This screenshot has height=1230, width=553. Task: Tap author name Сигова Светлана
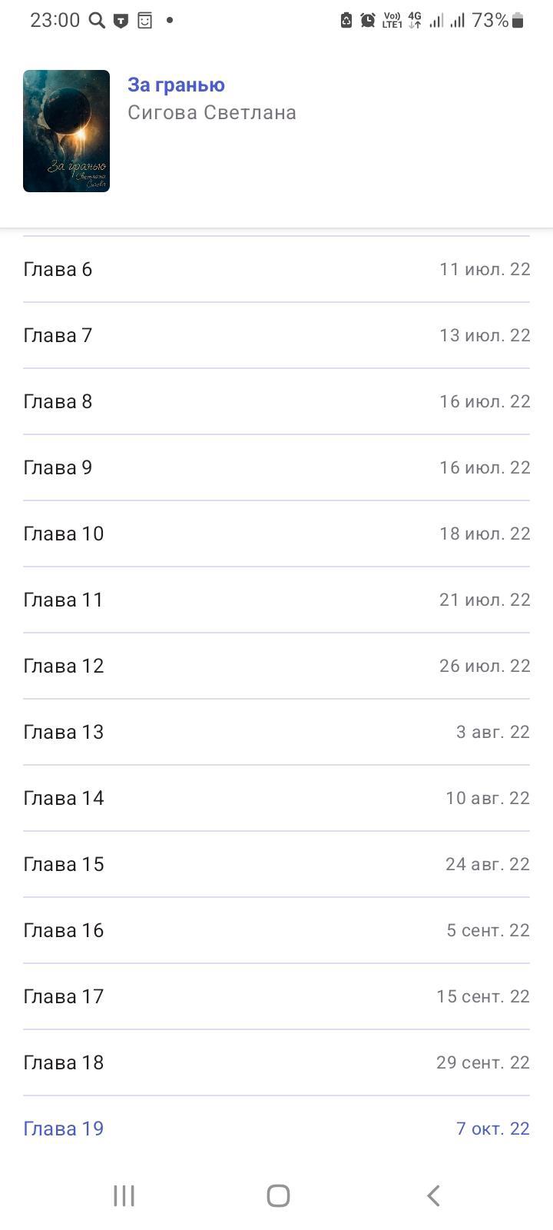(211, 112)
